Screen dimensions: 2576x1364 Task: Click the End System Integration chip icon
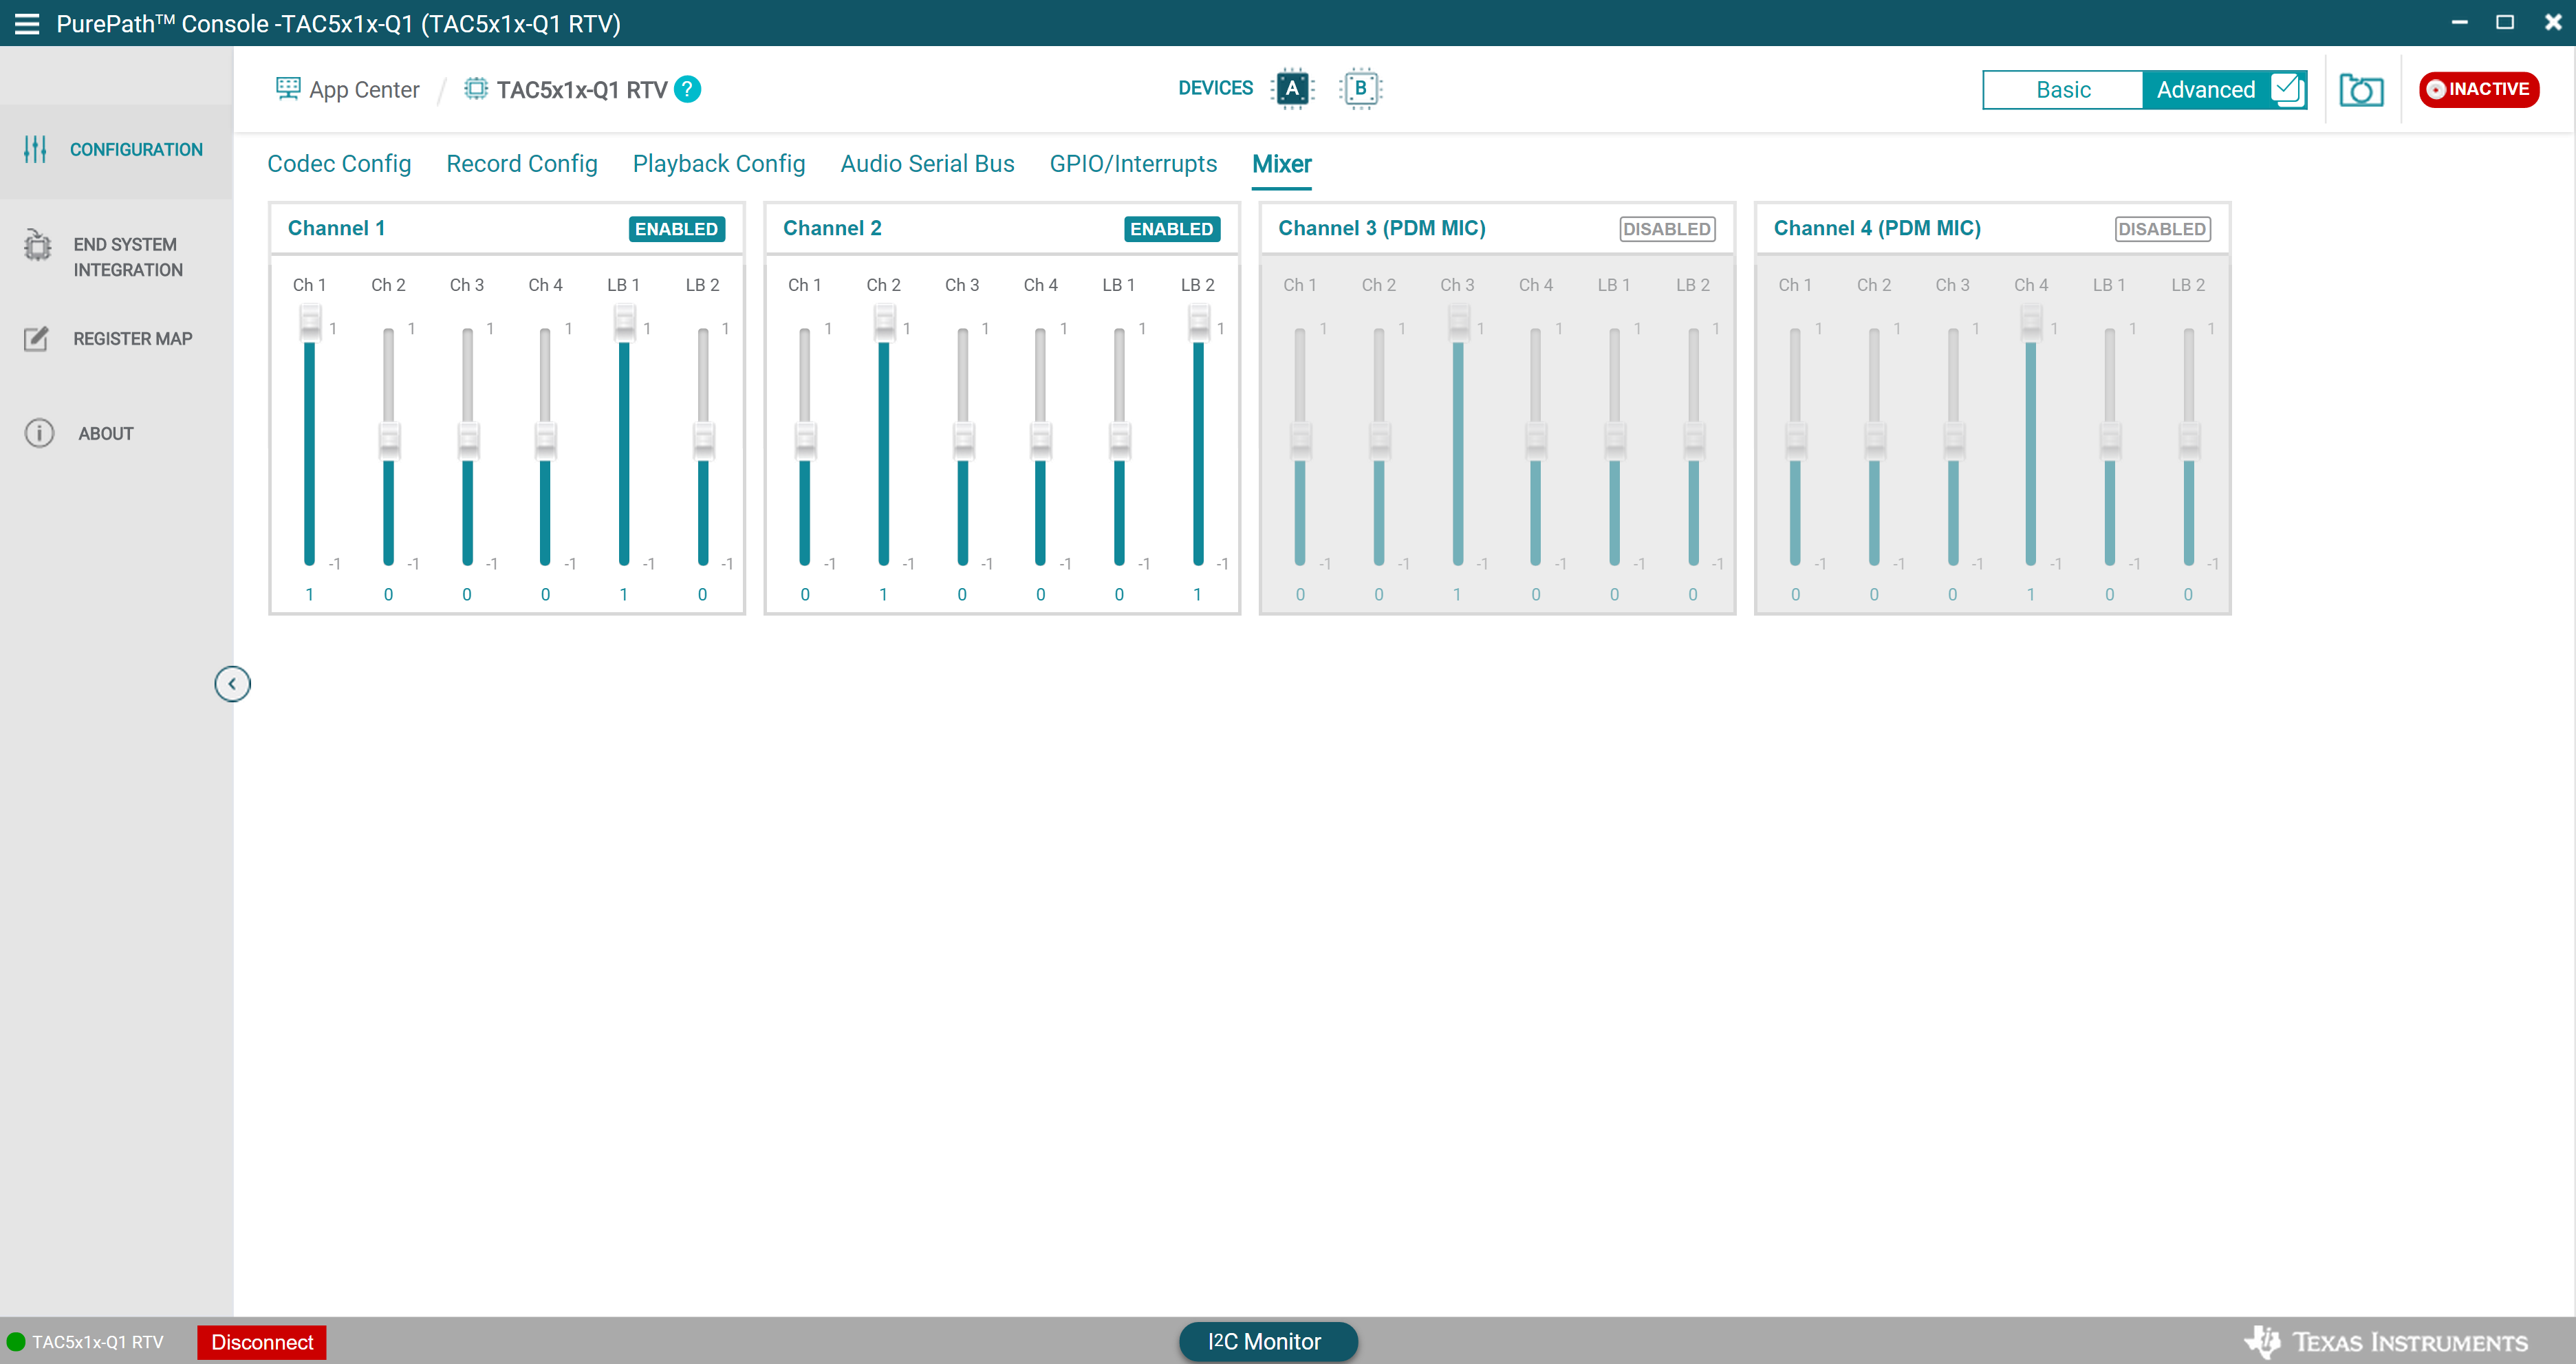(x=38, y=245)
